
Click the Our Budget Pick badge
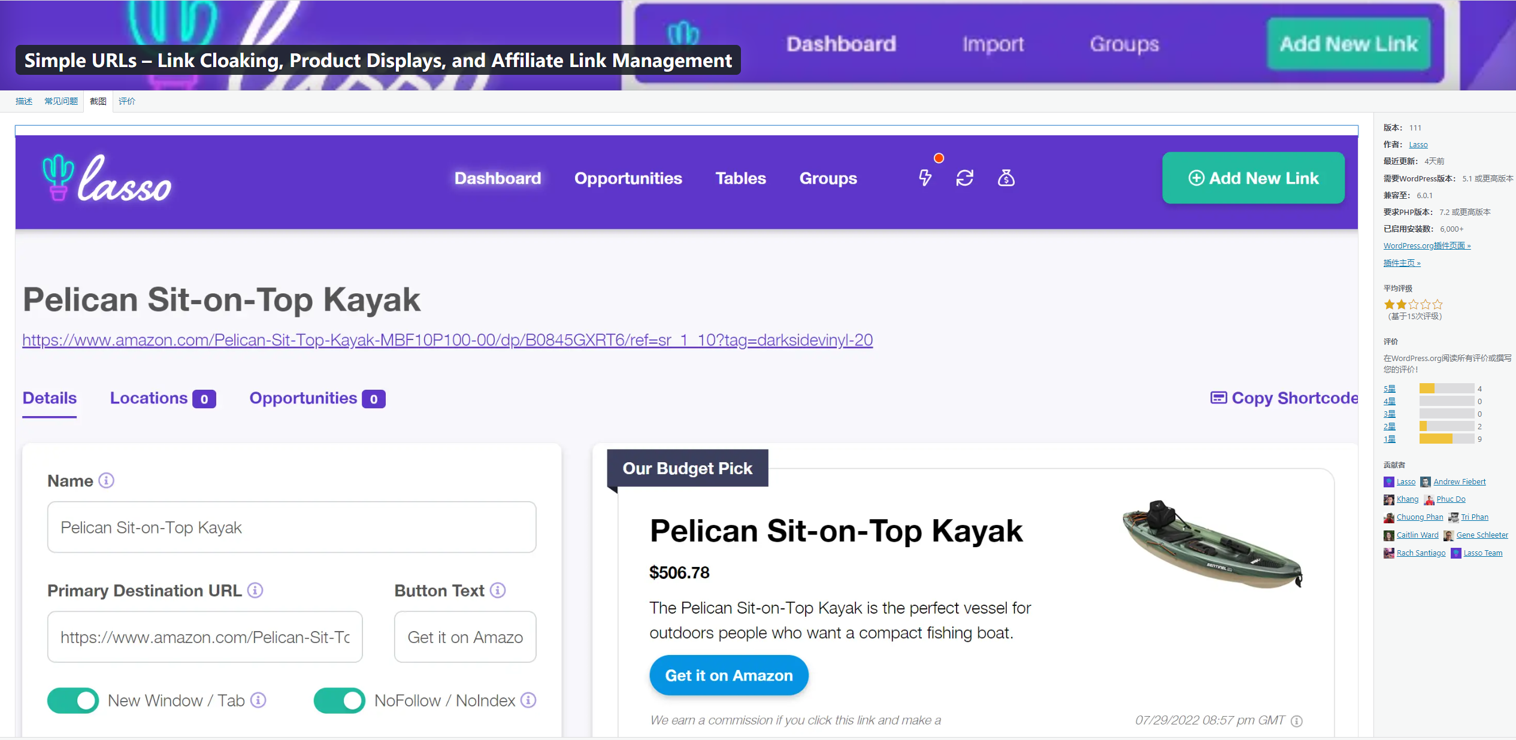[687, 468]
